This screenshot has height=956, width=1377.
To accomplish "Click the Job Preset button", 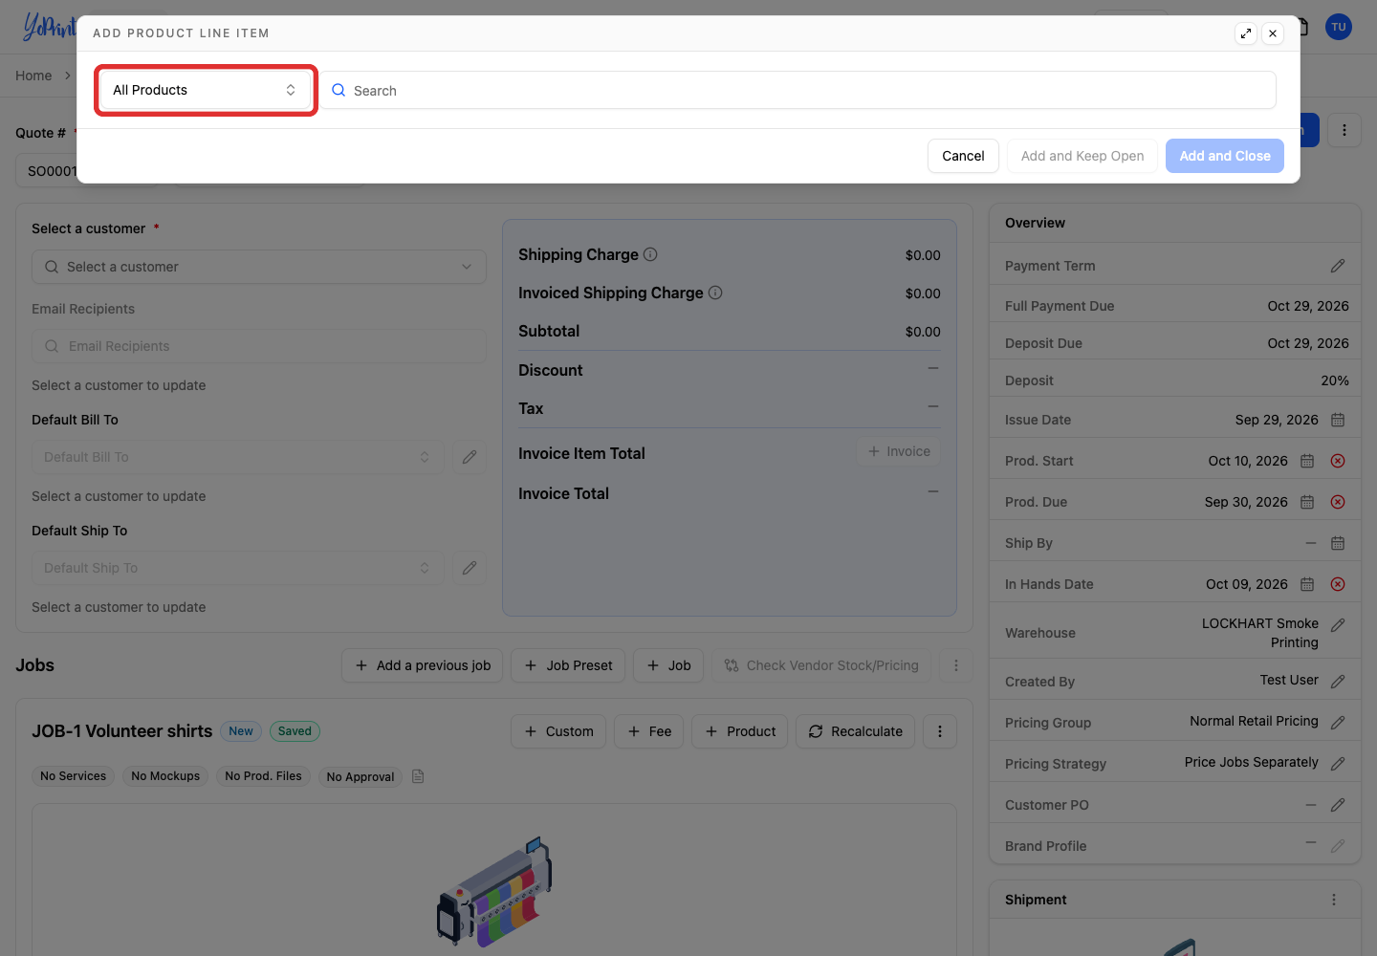I will pos(568,665).
